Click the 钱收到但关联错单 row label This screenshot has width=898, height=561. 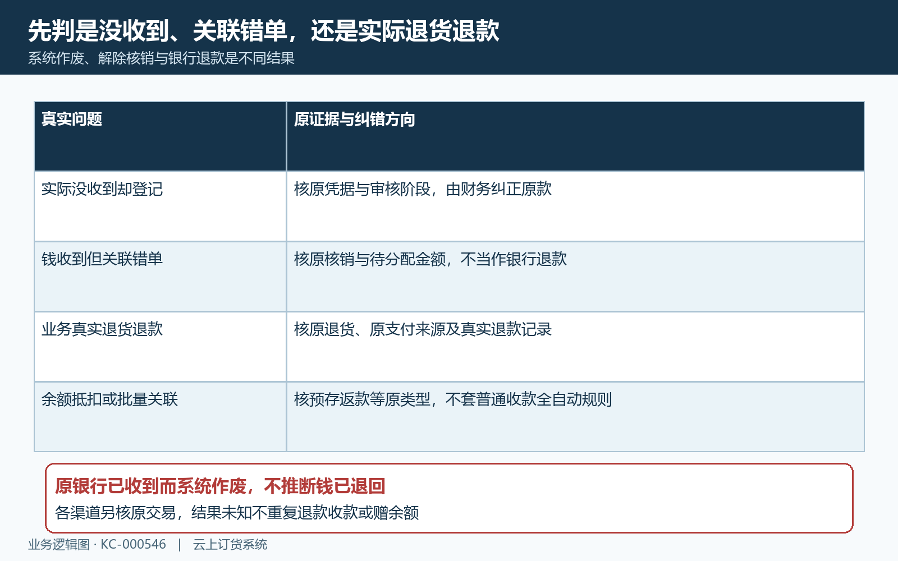(x=161, y=277)
